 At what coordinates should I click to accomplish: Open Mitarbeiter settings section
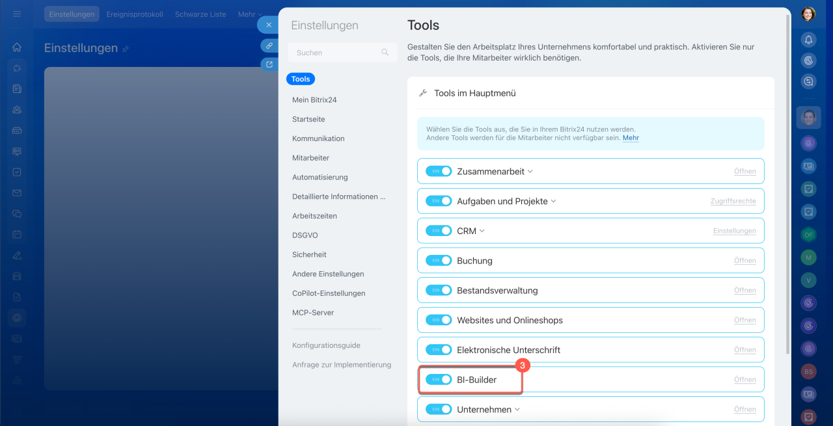(310, 158)
